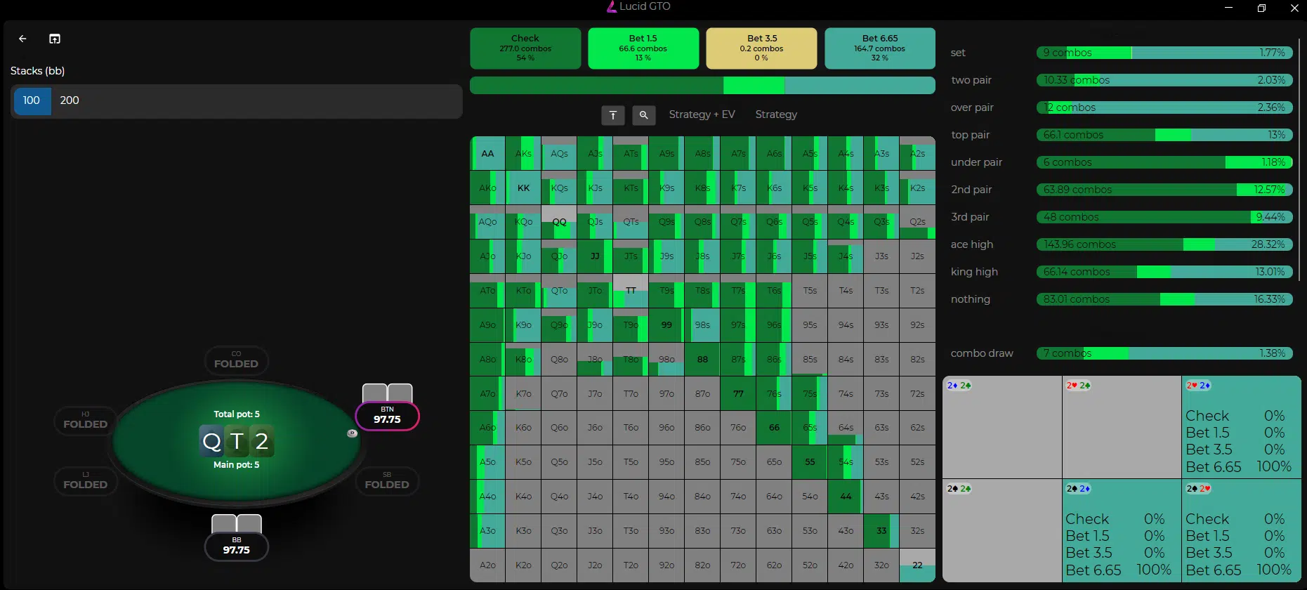Select the Check action box
The image size is (1307, 590).
point(525,48)
